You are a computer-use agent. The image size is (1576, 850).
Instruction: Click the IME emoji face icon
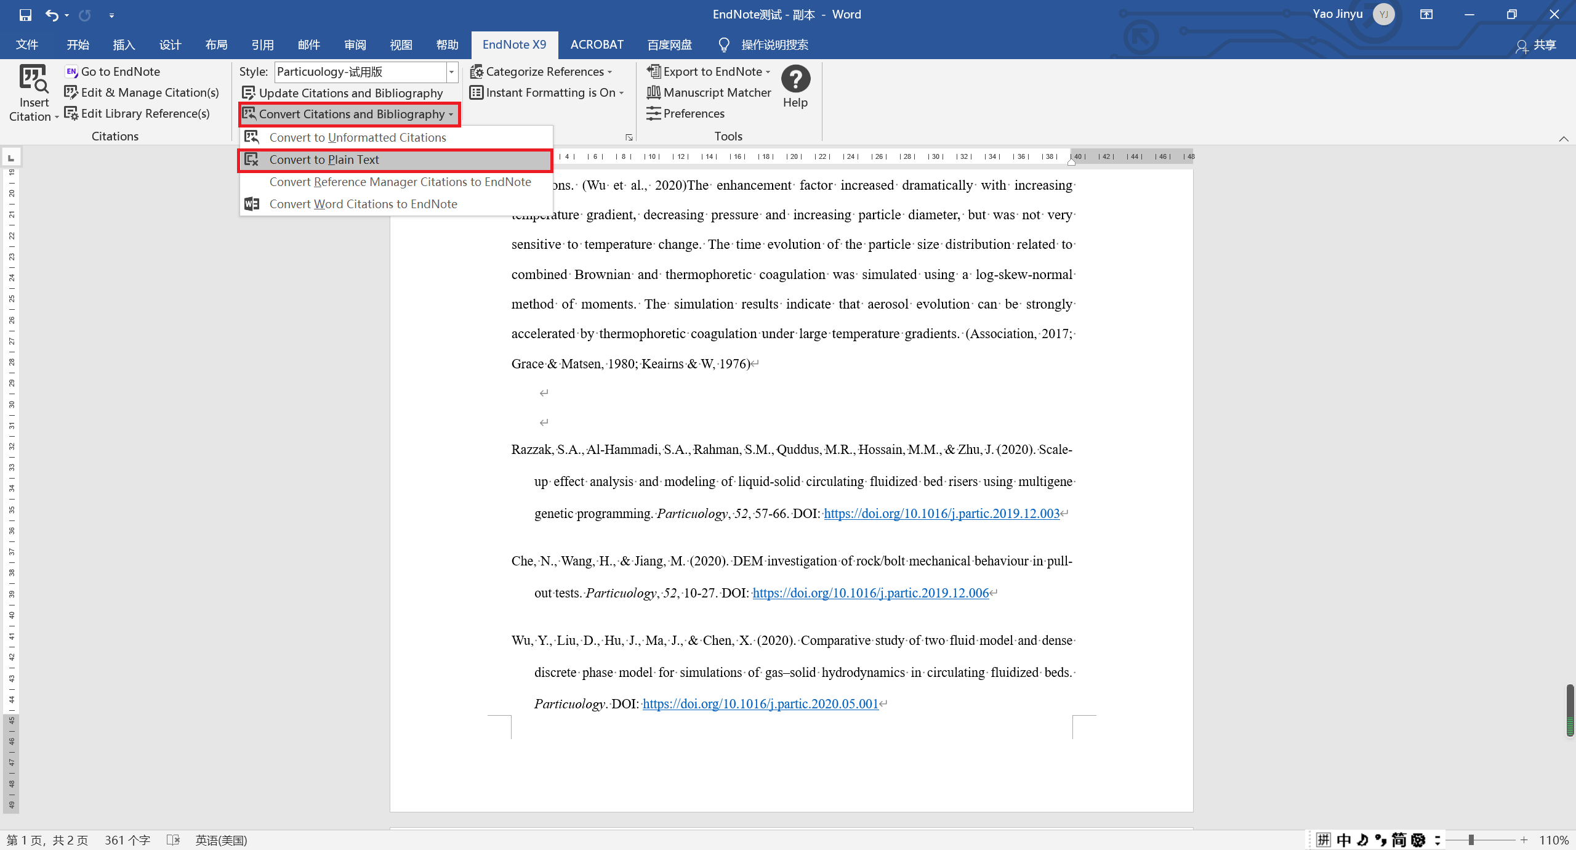1418,840
